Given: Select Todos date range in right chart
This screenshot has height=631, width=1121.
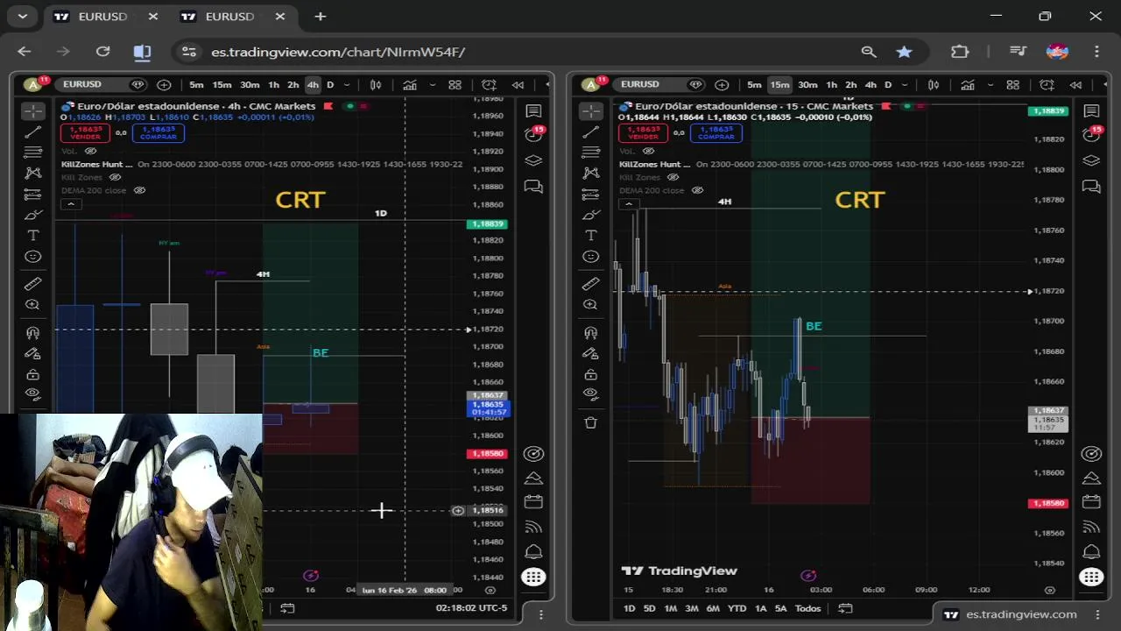Looking at the screenshot, I should [x=807, y=608].
